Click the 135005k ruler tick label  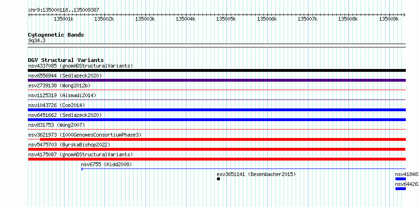226,19
